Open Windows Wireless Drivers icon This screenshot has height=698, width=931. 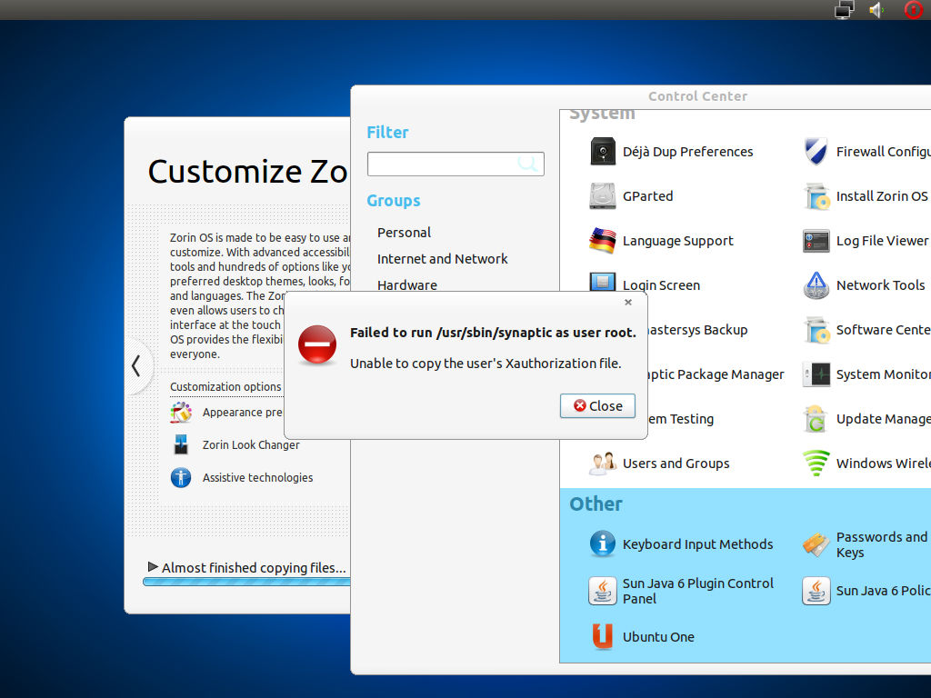point(816,463)
